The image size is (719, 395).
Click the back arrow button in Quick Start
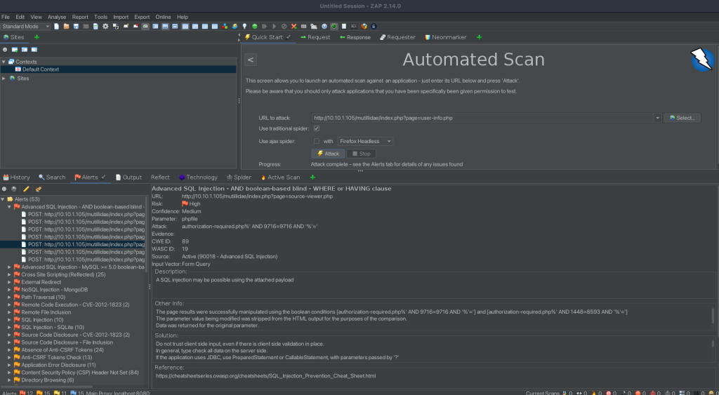(x=251, y=60)
